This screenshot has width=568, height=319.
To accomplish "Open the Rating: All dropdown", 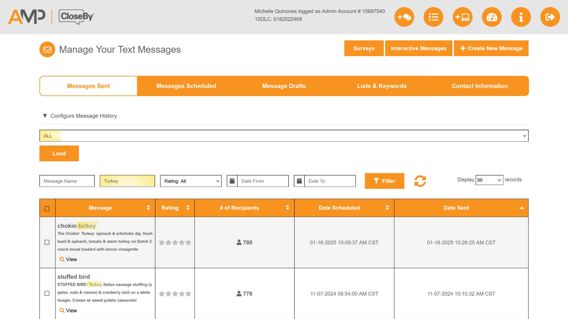I will pos(191,181).
